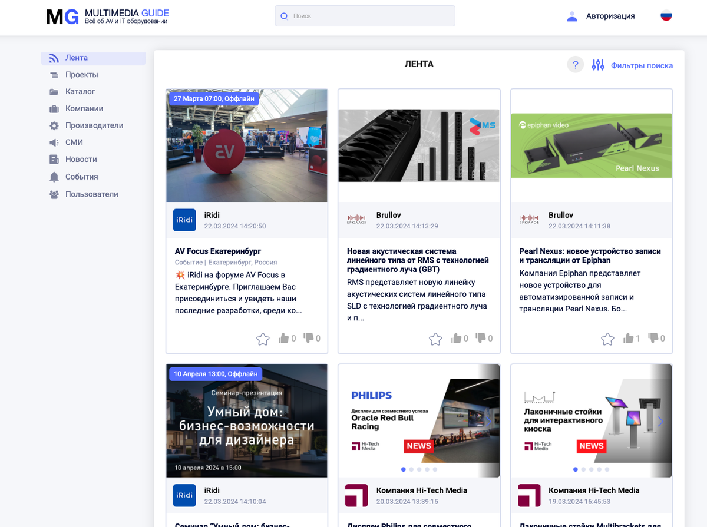Go to Производители section
Screen dimensions: 707x527
(93, 125)
